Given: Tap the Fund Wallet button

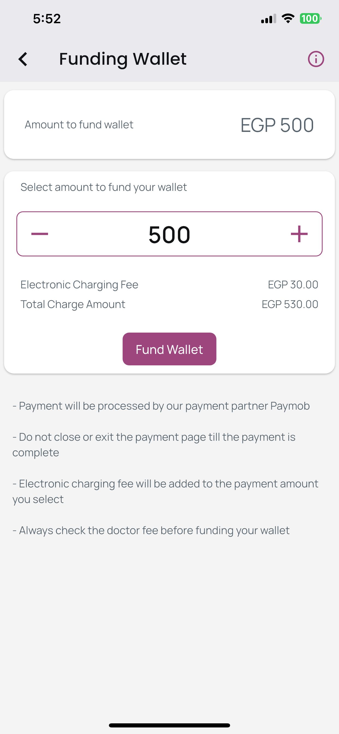Looking at the screenshot, I should tap(169, 349).
